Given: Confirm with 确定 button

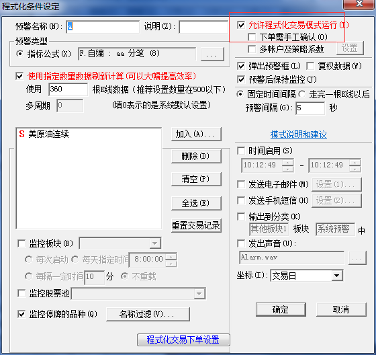Looking at the screenshot, I should [x=281, y=309].
